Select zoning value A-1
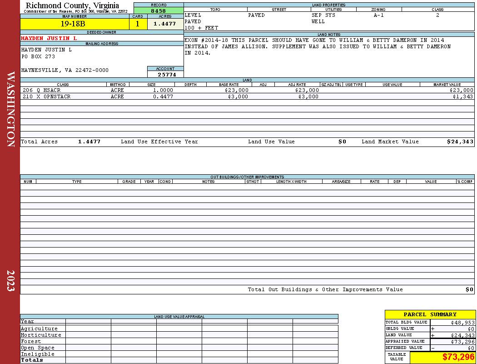 [379, 15]
